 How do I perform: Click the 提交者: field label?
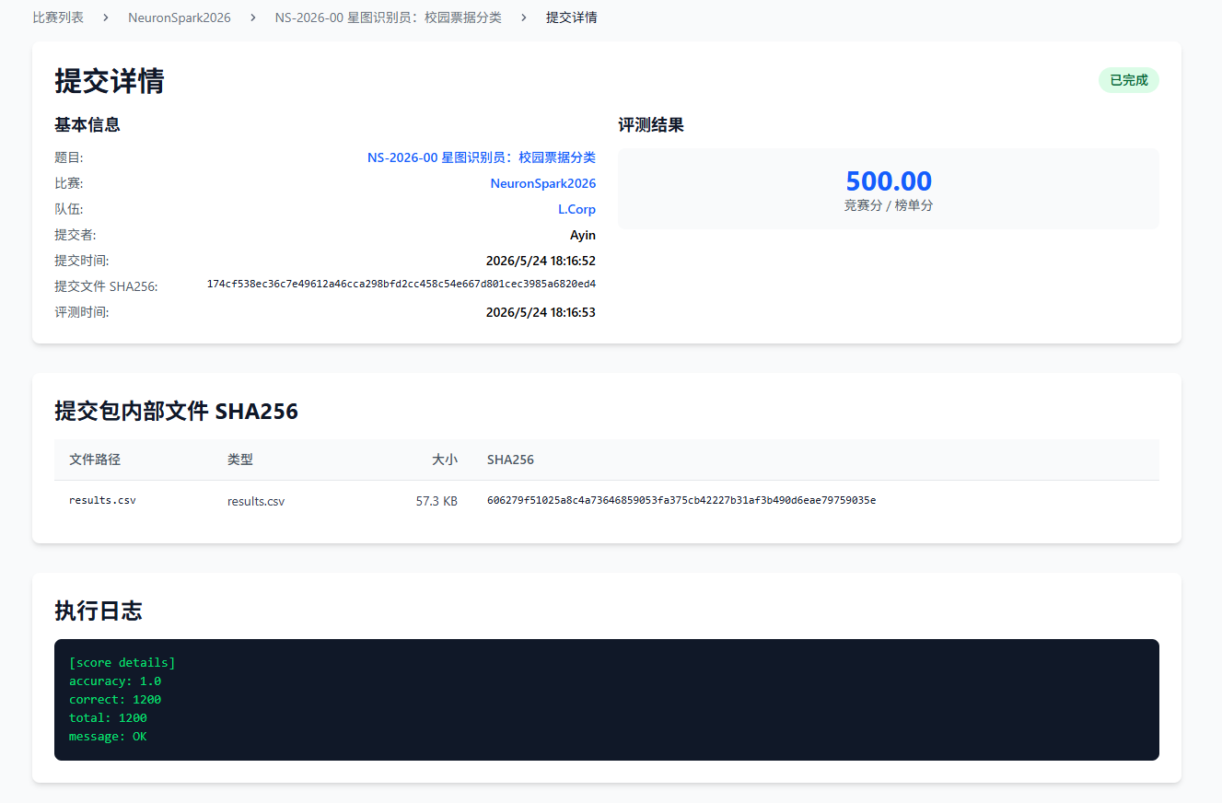tap(76, 235)
